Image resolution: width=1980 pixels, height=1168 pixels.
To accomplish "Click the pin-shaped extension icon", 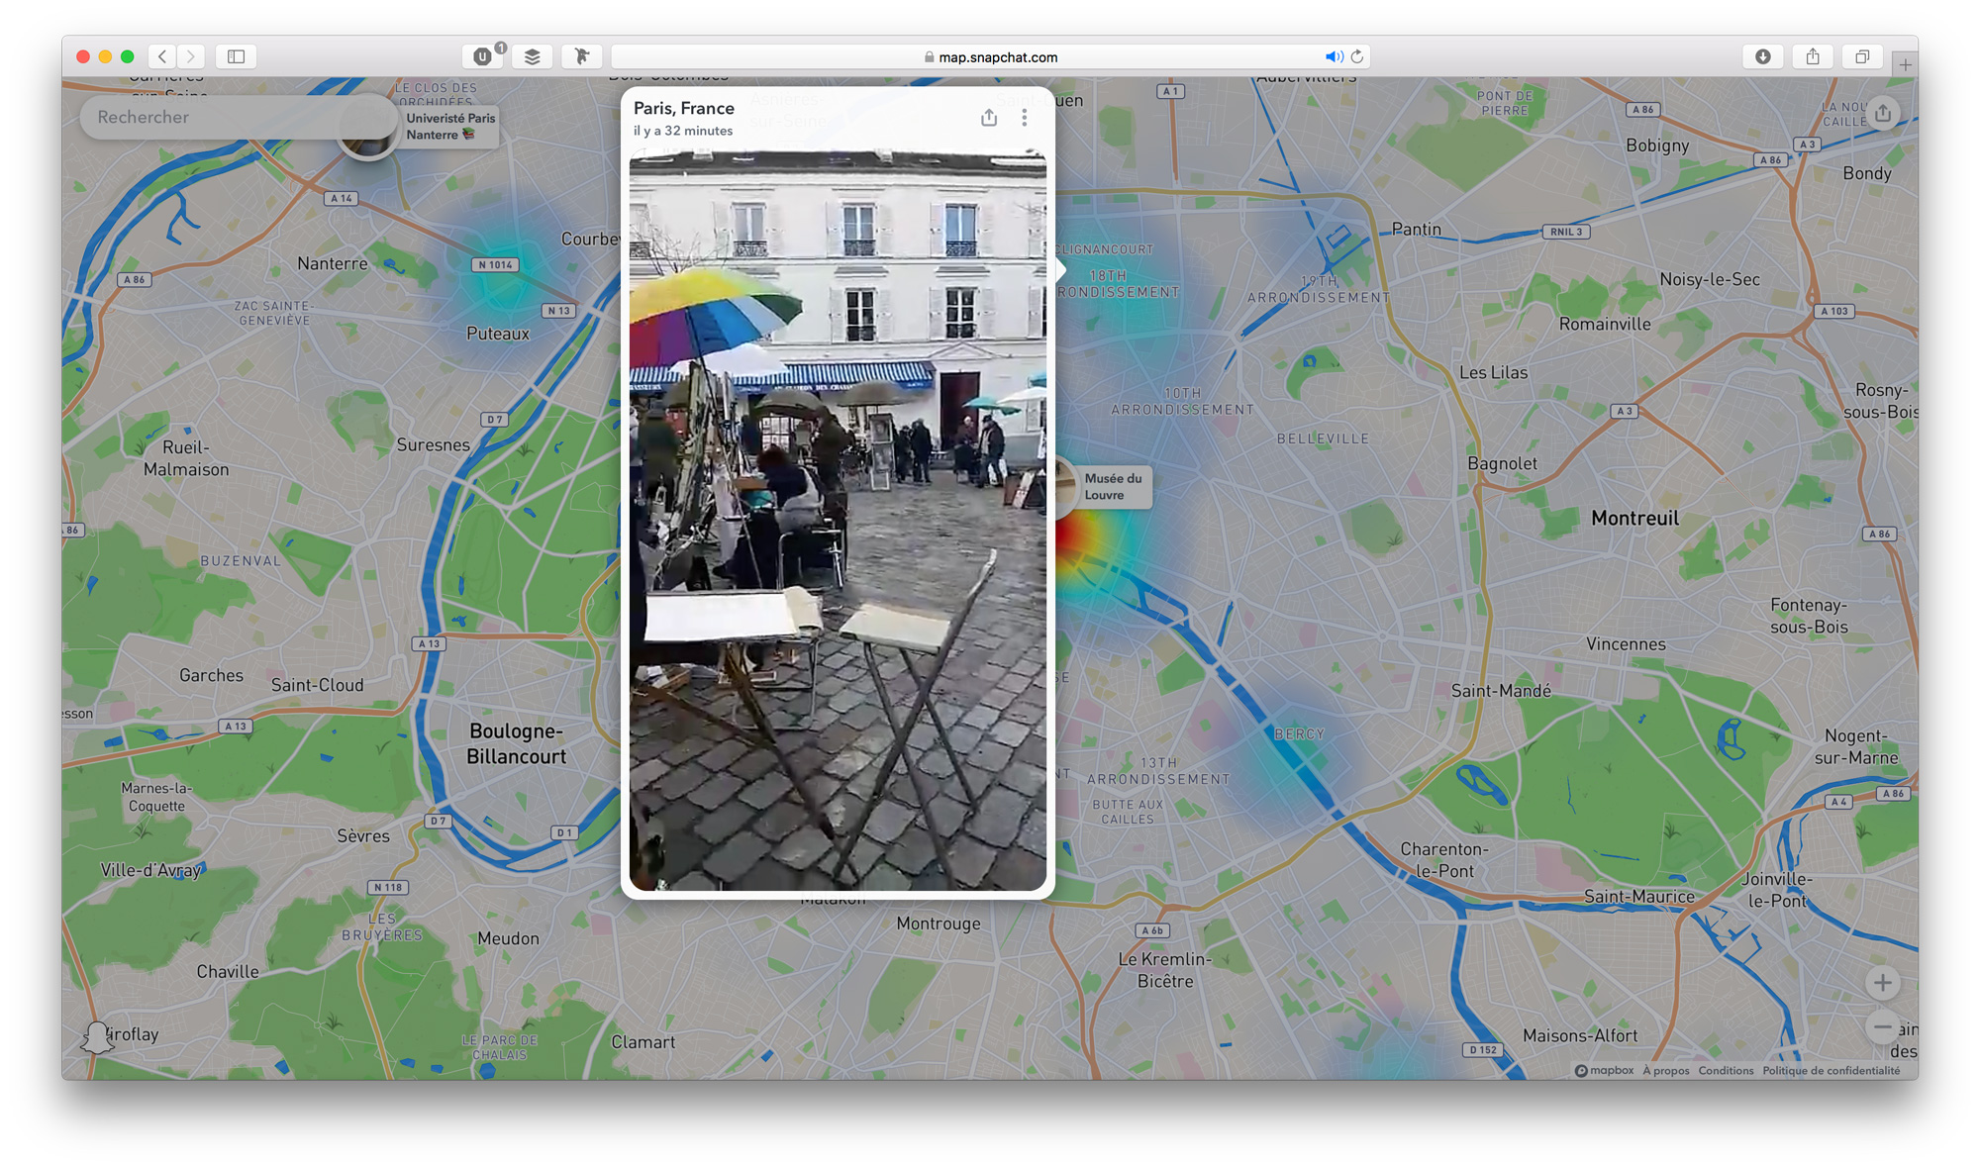I will [x=581, y=56].
